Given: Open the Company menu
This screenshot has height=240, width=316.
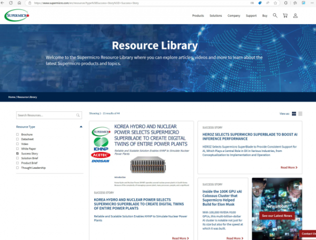Looking at the screenshot, I should (234, 15).
